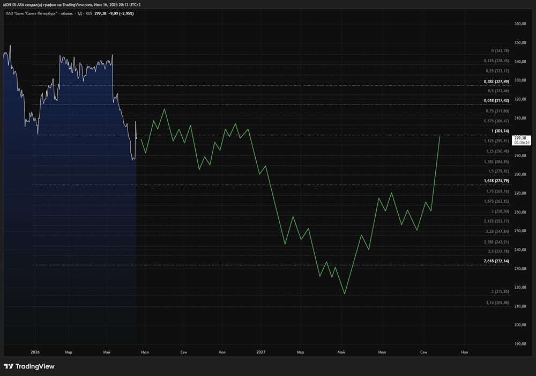
Task: Click the 310,00 price axis label
Action: click(x=520, y=118)
